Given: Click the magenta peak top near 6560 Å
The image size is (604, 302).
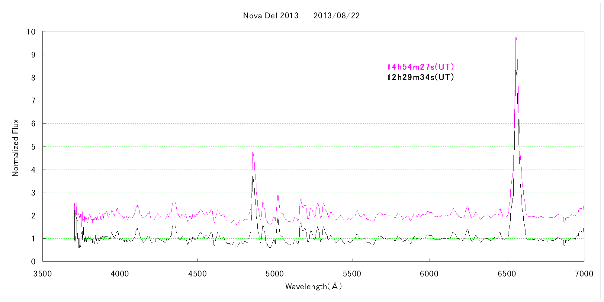Looking at the screenshot, I should coord(516,36).
